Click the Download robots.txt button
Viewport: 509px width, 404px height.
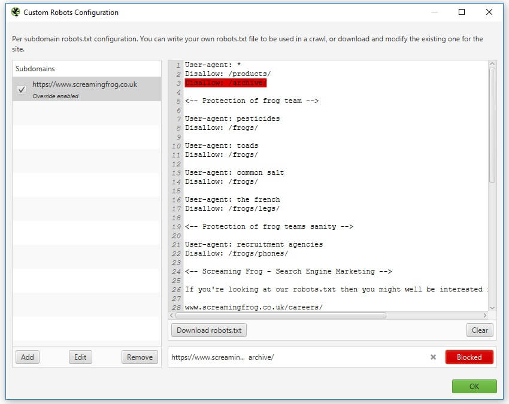click(209, 330)
